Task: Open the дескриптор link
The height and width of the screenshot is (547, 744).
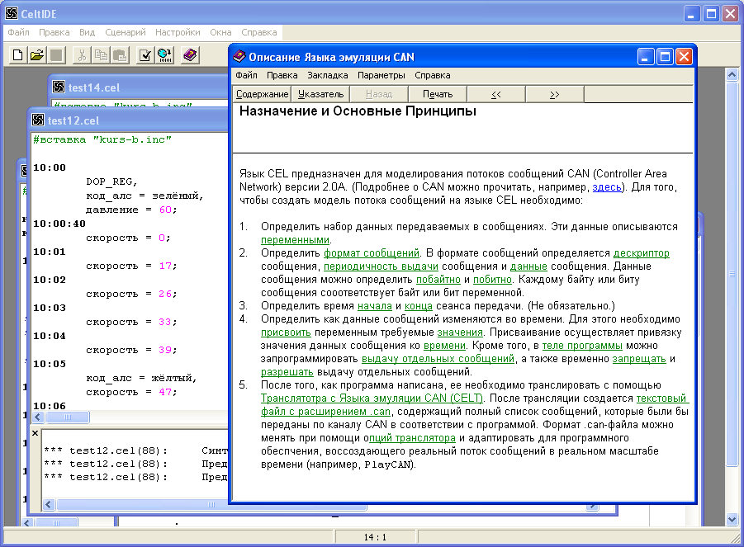Action: (641, 253)
